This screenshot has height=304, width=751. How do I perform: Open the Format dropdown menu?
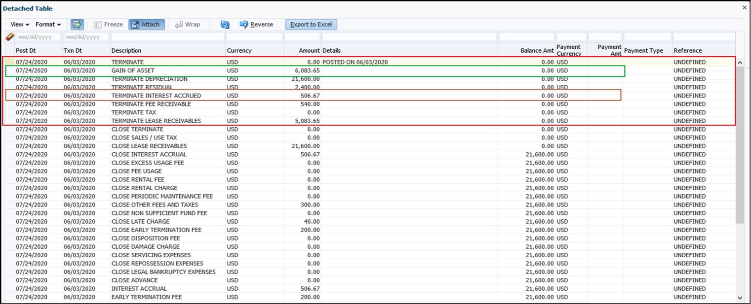coord(48,25)
